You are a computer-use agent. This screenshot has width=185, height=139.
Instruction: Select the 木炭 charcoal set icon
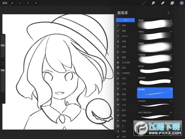(118, 78)
